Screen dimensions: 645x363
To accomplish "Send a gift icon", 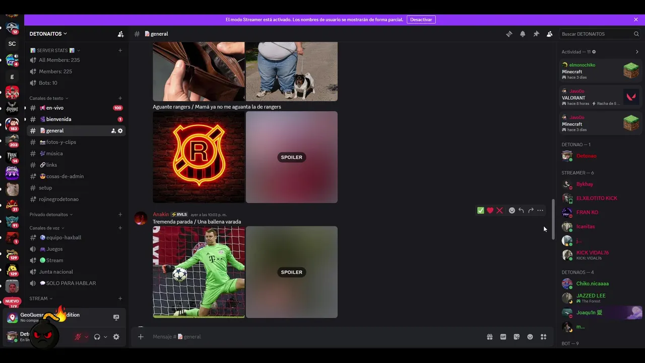I will (490, 337).
